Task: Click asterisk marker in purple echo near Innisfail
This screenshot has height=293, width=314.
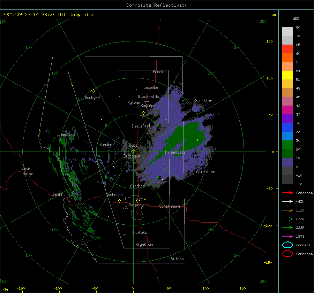Action: coord(166,119)
